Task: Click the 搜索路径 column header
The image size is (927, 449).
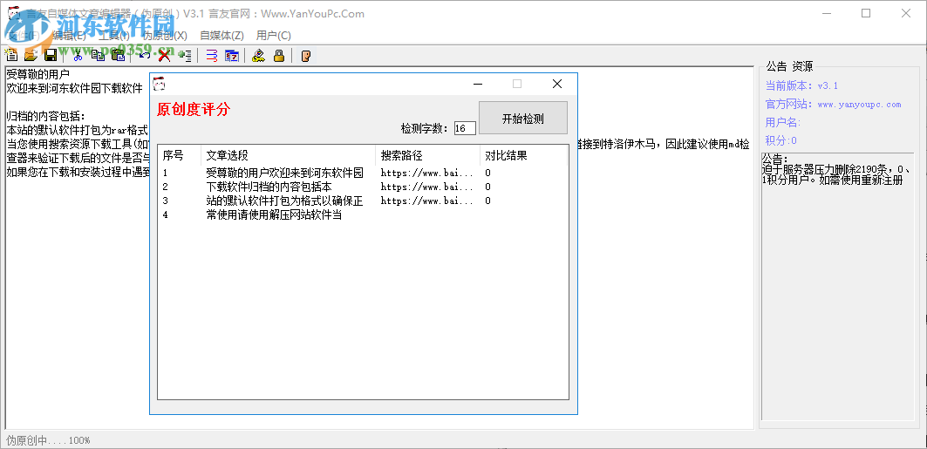Action: [428, 156]
